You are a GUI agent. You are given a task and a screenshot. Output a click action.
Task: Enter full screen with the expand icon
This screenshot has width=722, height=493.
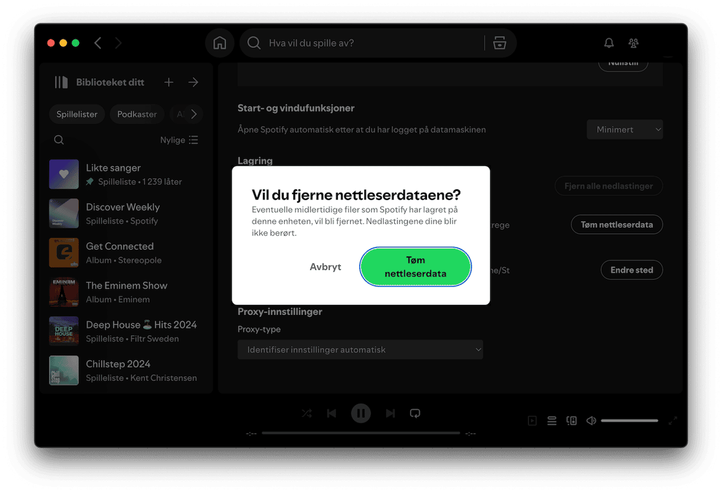[673, 421]
